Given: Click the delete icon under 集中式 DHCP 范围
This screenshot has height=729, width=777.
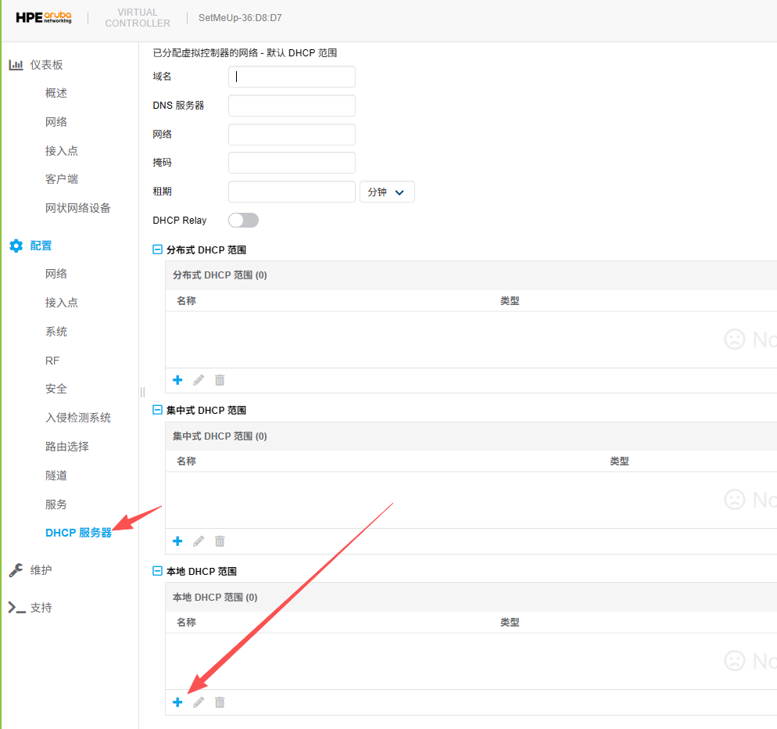Looking at the screenshot, I should 220,541.
